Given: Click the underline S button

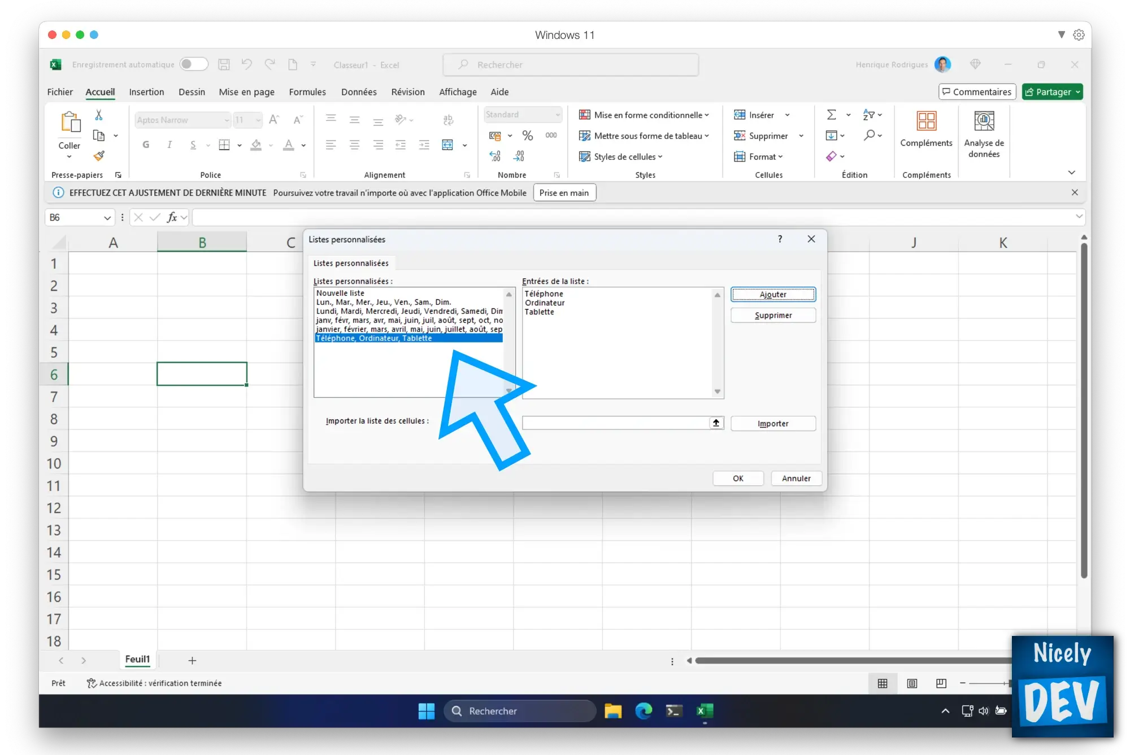Looking at the screenshot, I should point(193,145).
